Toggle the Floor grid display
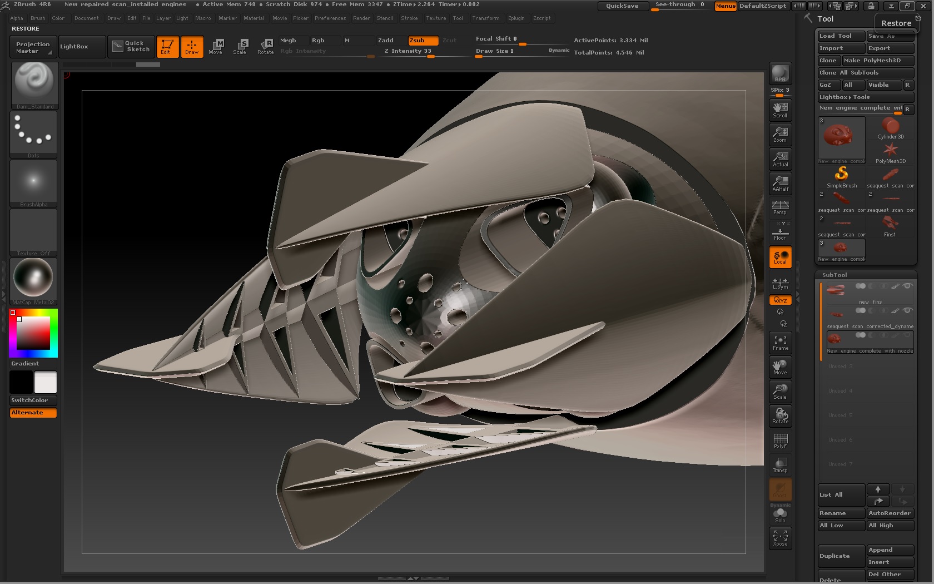 tap(780, 232)
